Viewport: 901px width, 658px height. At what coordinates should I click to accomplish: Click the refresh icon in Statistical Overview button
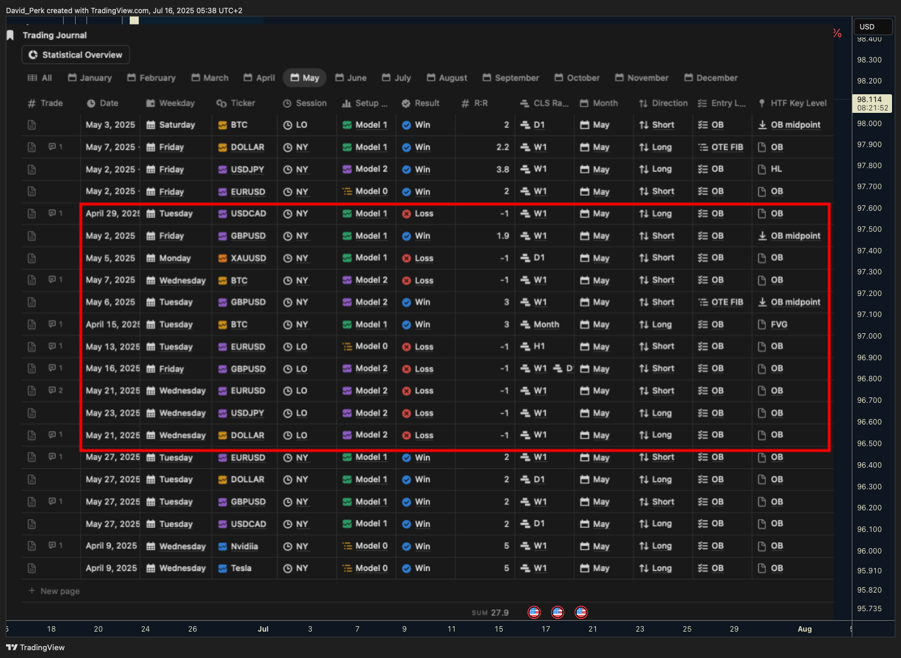click(33, 55)
